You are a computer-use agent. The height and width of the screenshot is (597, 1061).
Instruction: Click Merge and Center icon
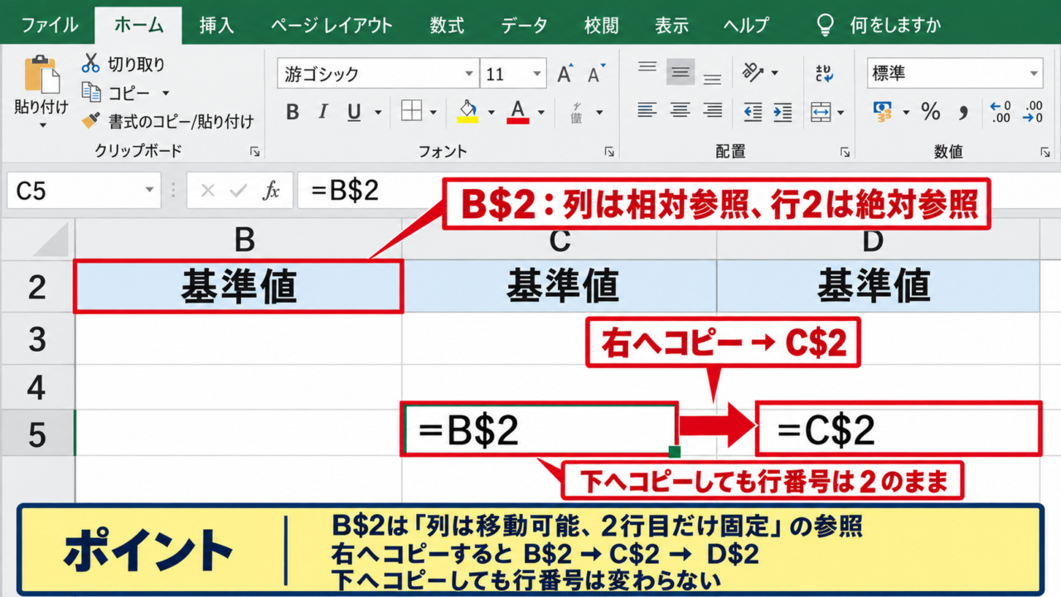click(x=821, y=111)
